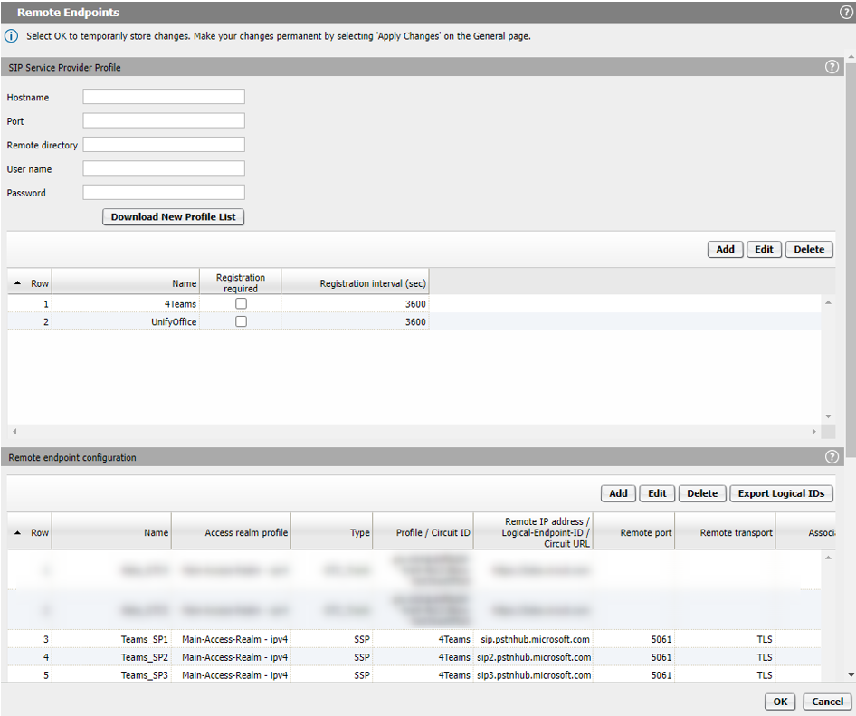Click Download New Profile List button
856x716 pixels.
point(173,217)
